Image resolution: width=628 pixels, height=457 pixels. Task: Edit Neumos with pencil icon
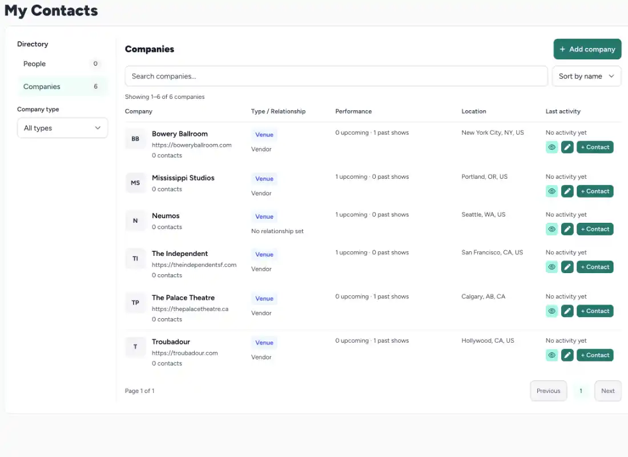point(567,229)
